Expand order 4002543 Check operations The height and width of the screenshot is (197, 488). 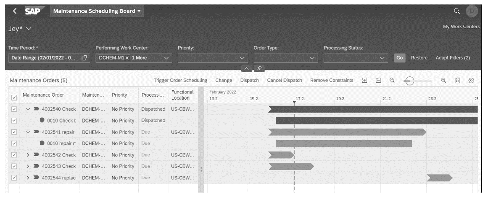tap(28, 166)
